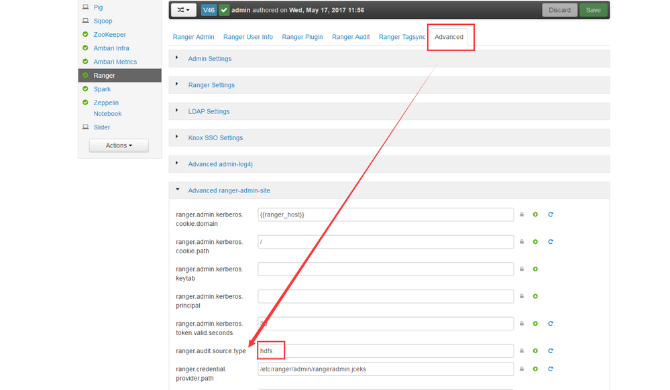
Task: Click green override icon for kerberos.keytab
Action: [x=535, y=269]
